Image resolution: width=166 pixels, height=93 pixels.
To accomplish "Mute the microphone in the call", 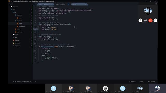I will (x=140, y=20).
